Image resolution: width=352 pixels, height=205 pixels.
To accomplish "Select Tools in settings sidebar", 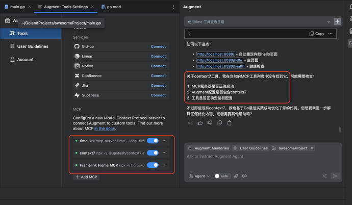I will coord(31,34).
